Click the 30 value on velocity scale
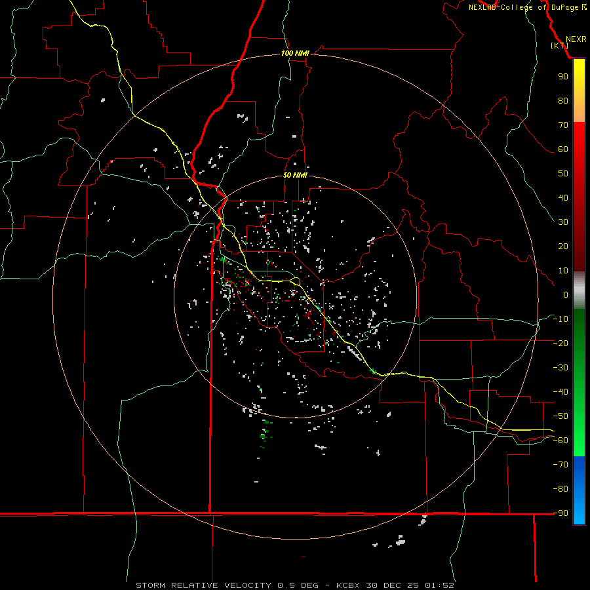 pyautogui.click(x=563, y=222)
